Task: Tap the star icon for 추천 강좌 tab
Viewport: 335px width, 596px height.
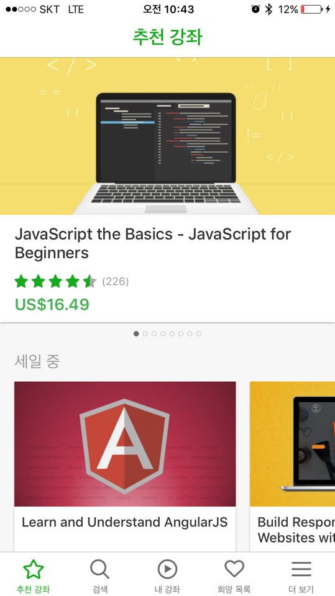Action: pos(33,569)
